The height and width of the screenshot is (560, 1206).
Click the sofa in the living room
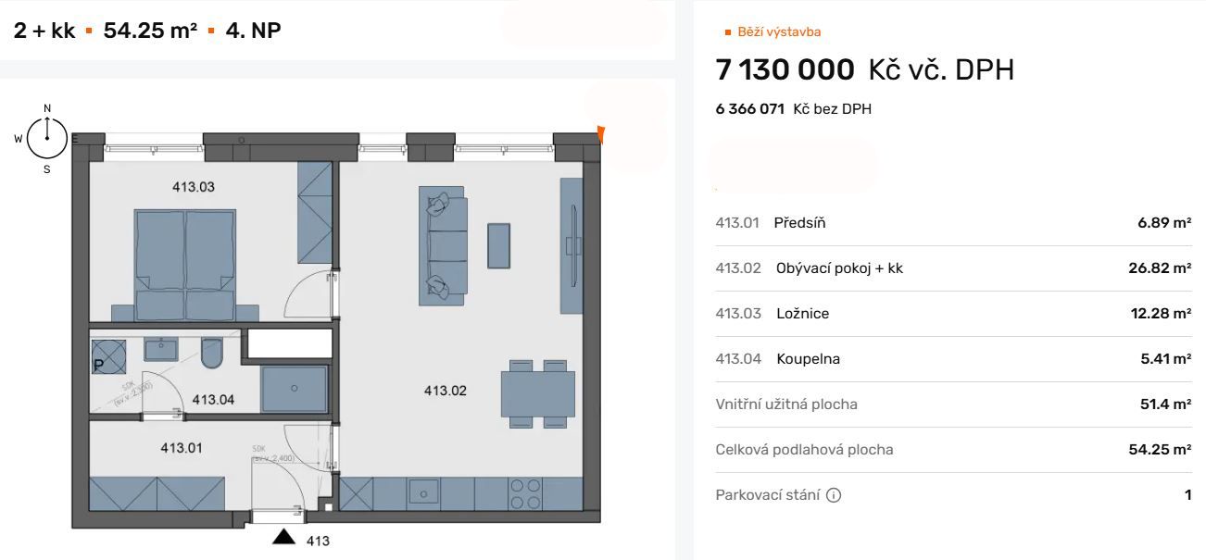click(444, 246)
